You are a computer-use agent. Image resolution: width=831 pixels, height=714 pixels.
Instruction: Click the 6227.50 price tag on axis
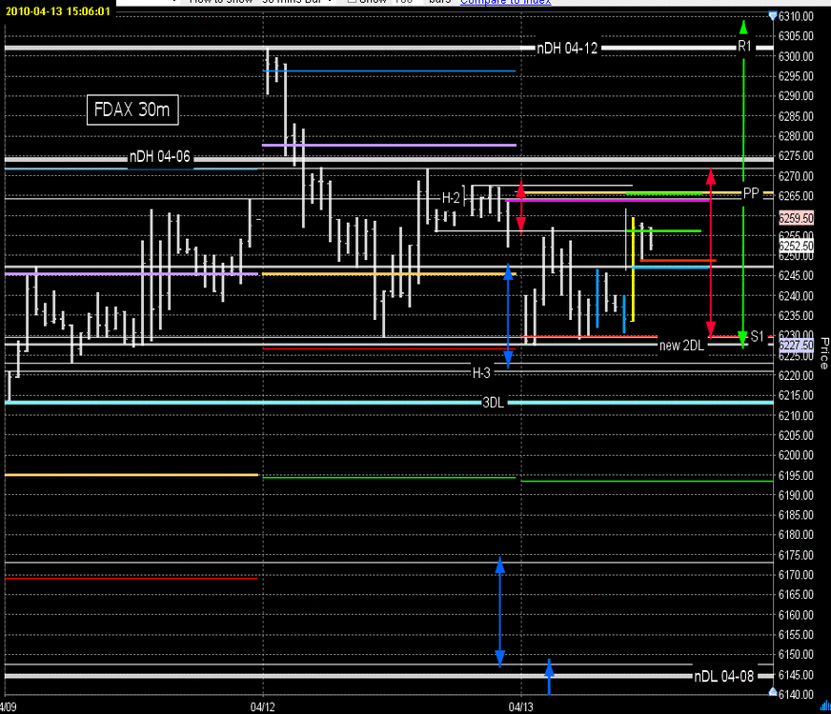tap(796, 345)
